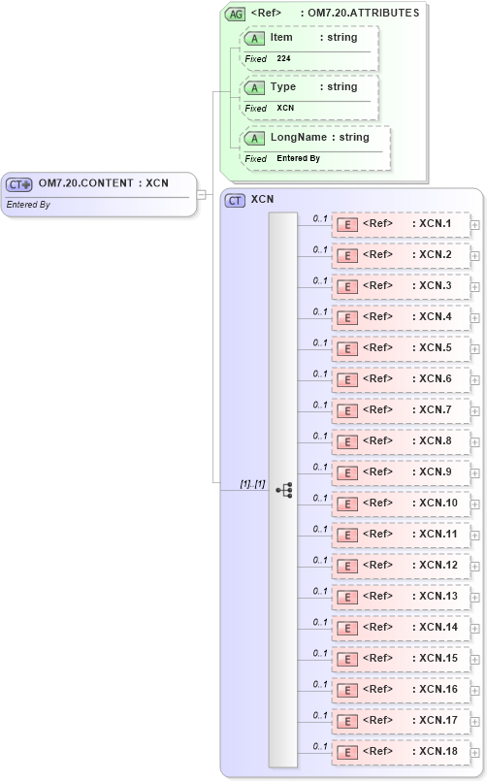The width and height of the screenshot is (487, 781).
Task: Click the E icon of XCN.9
Action: (x=347, y=473)
